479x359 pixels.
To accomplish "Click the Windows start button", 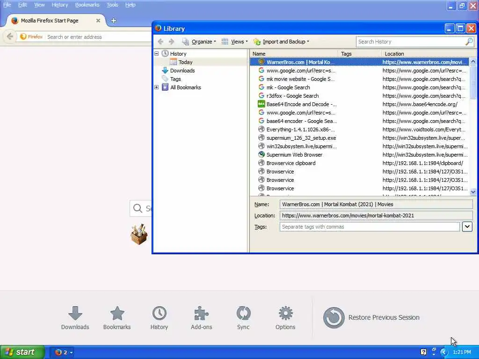I will pos(22,352).
